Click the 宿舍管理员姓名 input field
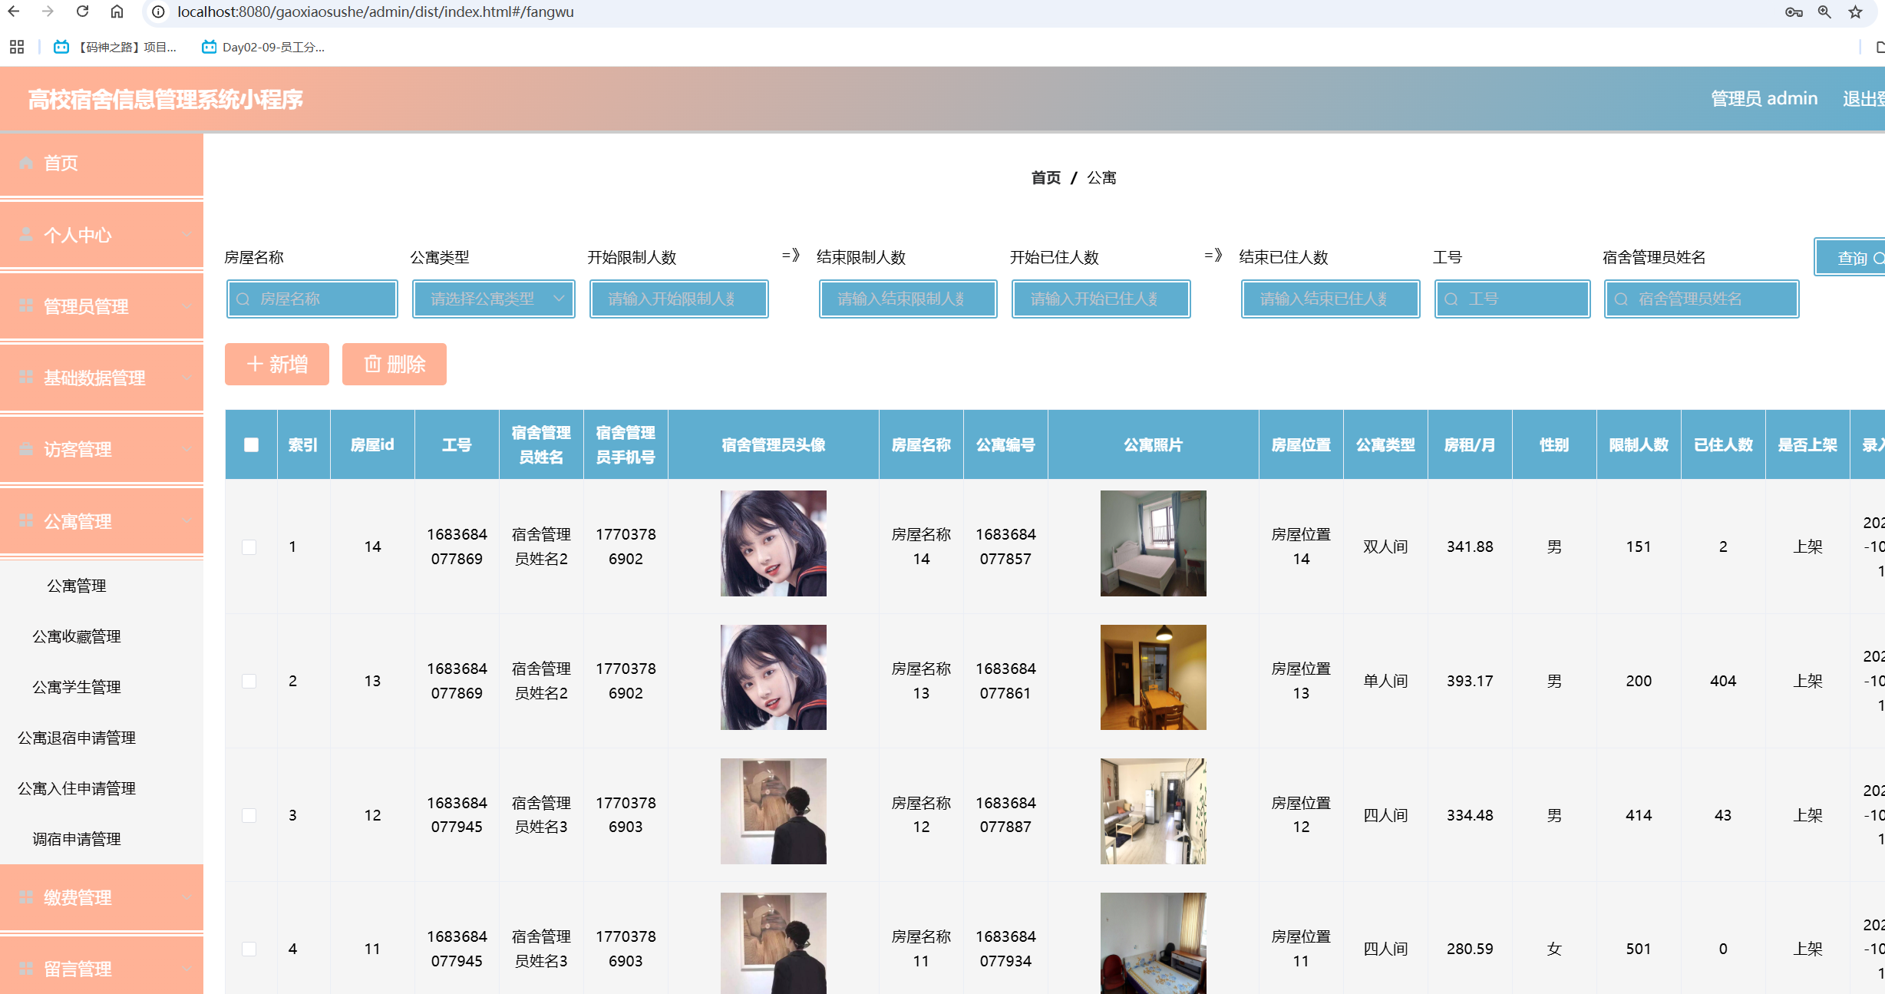Screen dimensions: 1885x994 [1702, 299]
